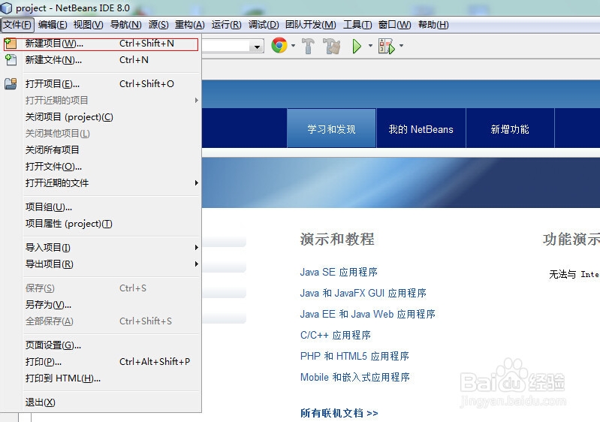
Task: Switch to the 学习和发现 tab
Action: [331, 128]
